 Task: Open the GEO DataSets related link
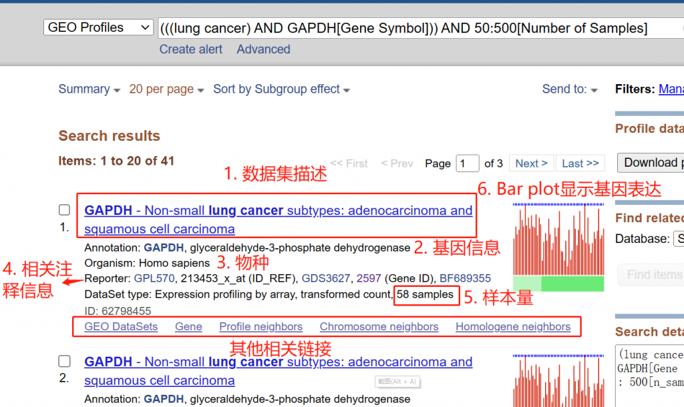point(122,326)
